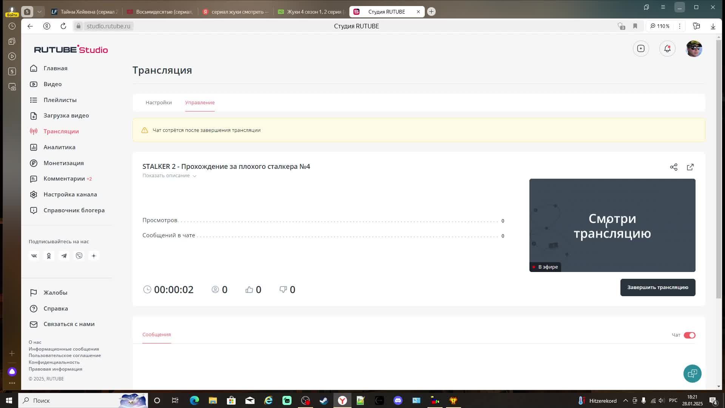This screenshot has height=408, width=725.
Task: Click the Dzen star social icon
Action: tap(94, 256)
